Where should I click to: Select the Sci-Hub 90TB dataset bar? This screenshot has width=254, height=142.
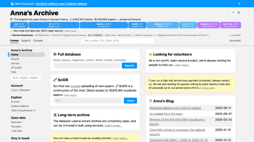coord(231,25)
